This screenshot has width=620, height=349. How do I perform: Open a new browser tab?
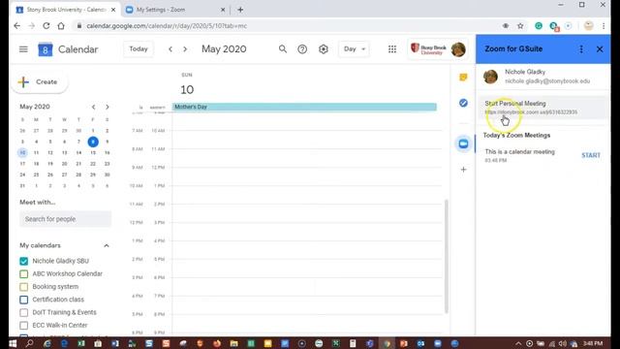pyautogui.click(x=240, y=10)
